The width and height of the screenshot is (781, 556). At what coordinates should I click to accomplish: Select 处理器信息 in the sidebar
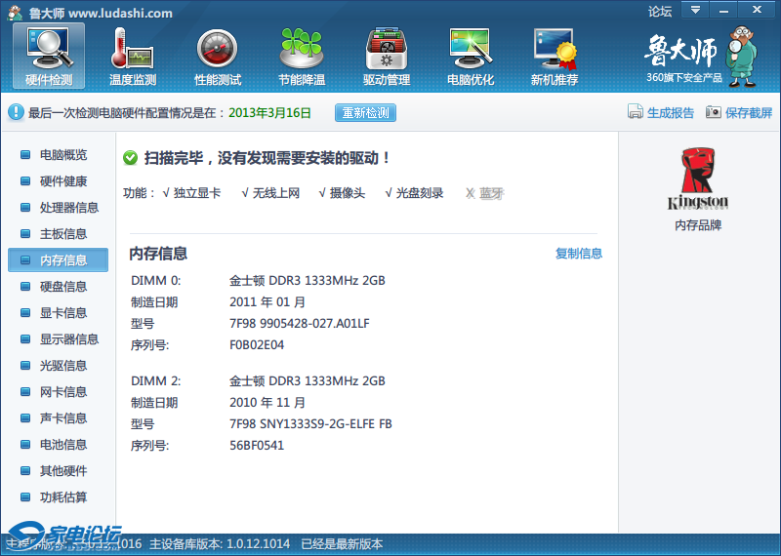[x=68, y=208]
